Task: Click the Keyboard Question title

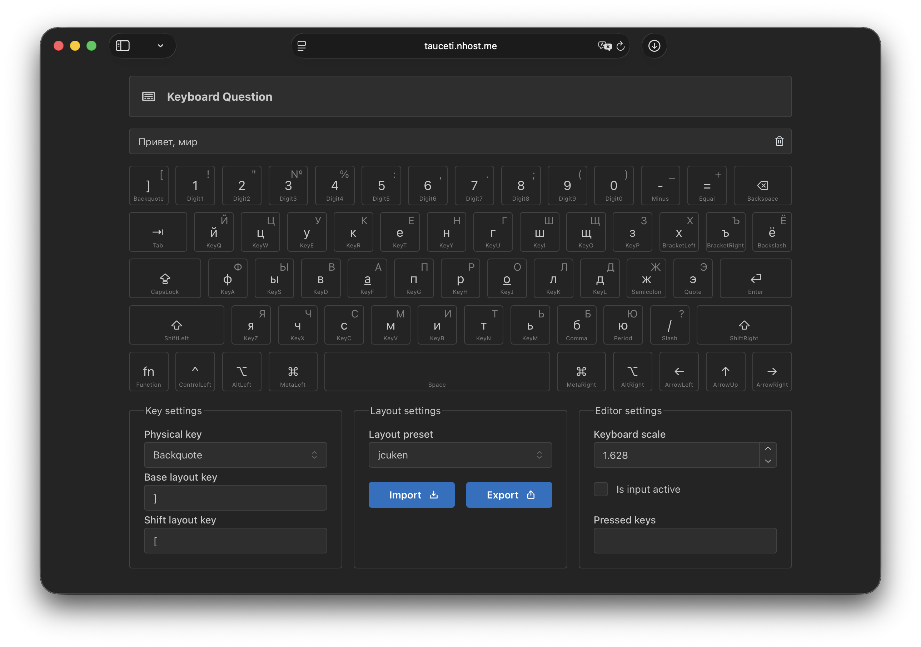Action: (219, 97)
